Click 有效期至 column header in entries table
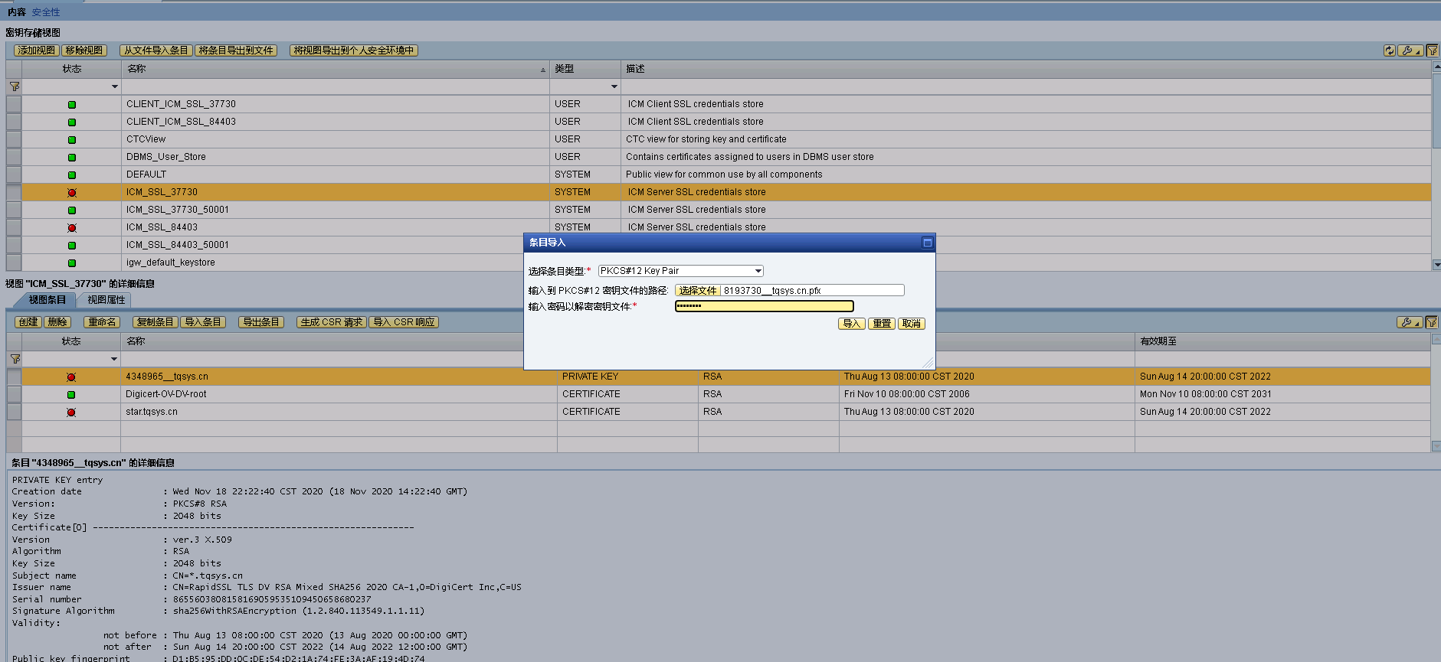 (x=1282, y=341)
